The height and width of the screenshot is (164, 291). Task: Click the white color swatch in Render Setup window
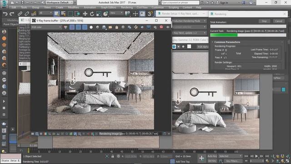(189, 46)
